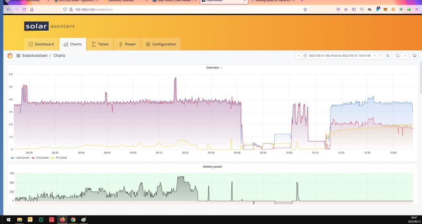The width and height of the screenshot is (422, 224).
Task: Open the red FX app in taskbar
Action: click(x=51, y=220)
